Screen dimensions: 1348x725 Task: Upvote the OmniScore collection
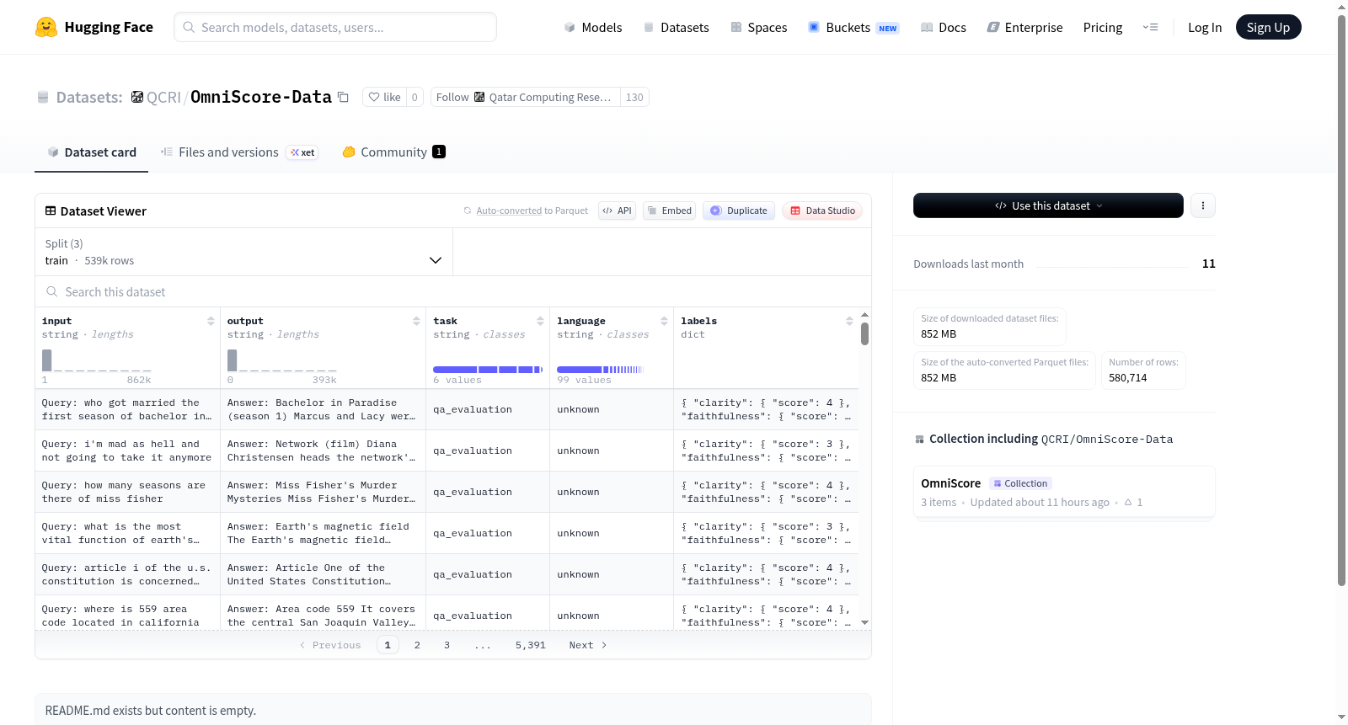tap(1133, 503)
